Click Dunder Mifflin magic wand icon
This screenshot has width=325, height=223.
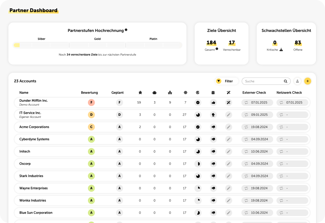click(x=229, y=102)
